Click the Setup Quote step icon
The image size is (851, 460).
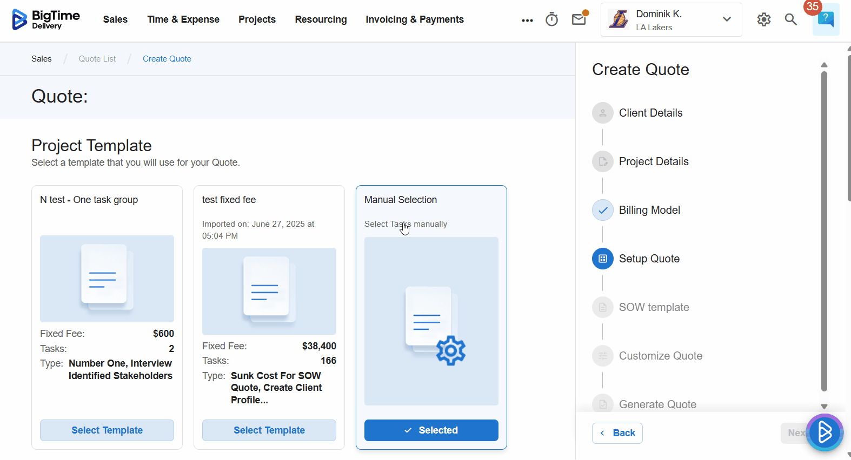[603, 259]
